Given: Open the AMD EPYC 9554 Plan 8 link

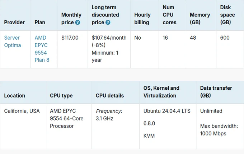Looking at the screenshot, I should 42,49.
